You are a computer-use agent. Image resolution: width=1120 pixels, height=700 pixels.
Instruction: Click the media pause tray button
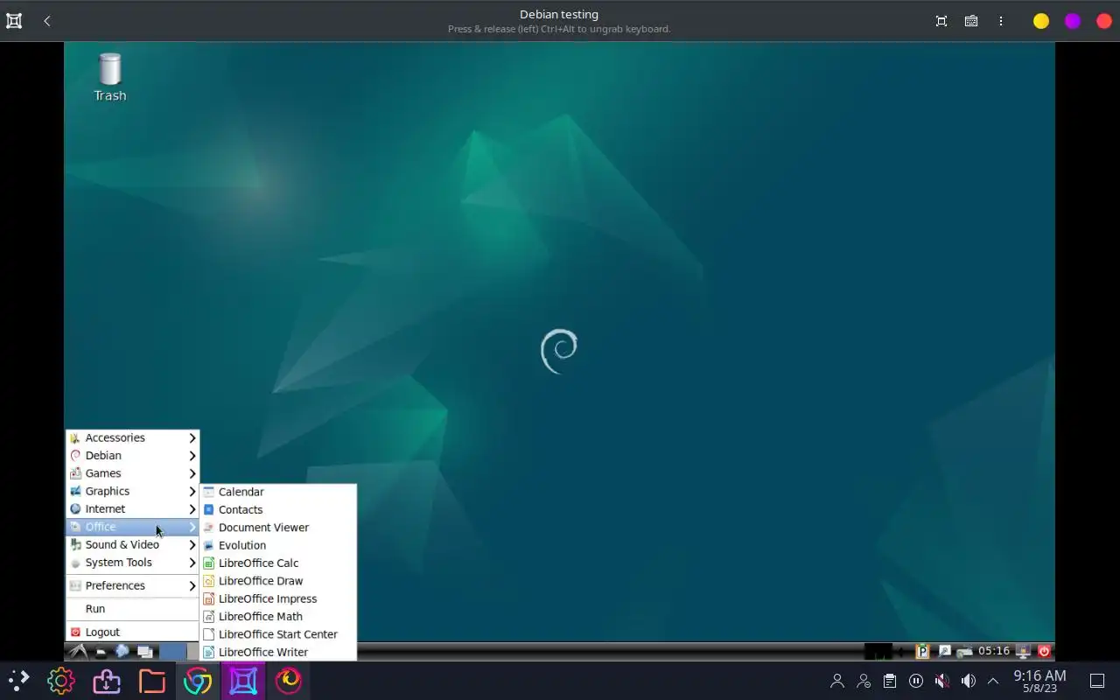916,681
